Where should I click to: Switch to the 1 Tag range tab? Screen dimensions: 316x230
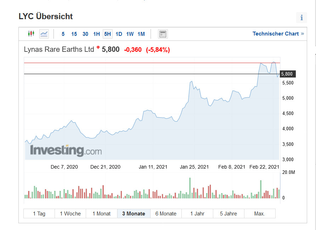[39, 214]
